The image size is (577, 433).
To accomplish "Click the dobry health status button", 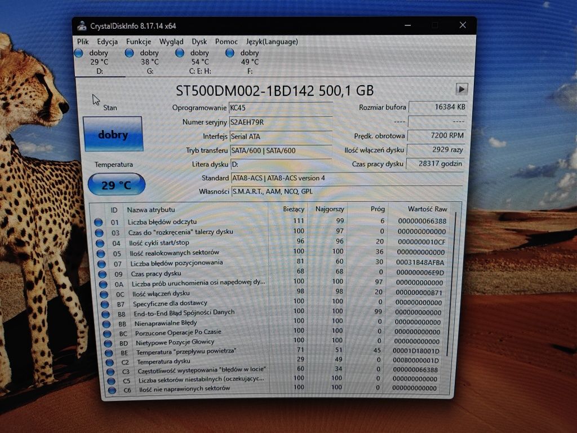I will tap(113, 134).
